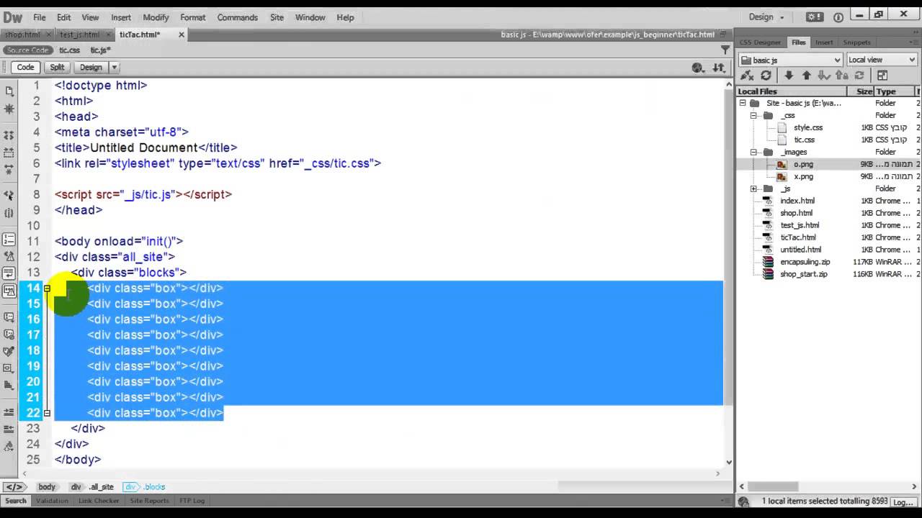This screenshot has width=922, height=518.
Task: Open the Snippets panel tab
Action: tap(856, 42)
